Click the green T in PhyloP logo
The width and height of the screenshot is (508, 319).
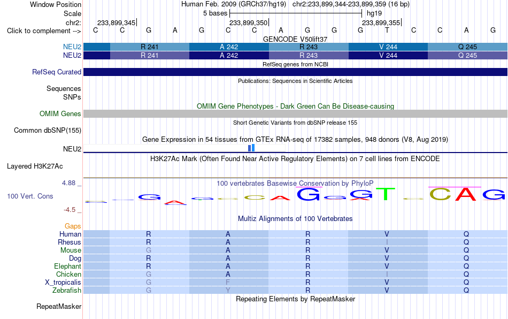coord(386,194)
